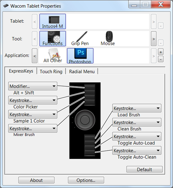
Task: Open the Keystroke dropdown above Load Brush
Action: click(x=137, y=108)
